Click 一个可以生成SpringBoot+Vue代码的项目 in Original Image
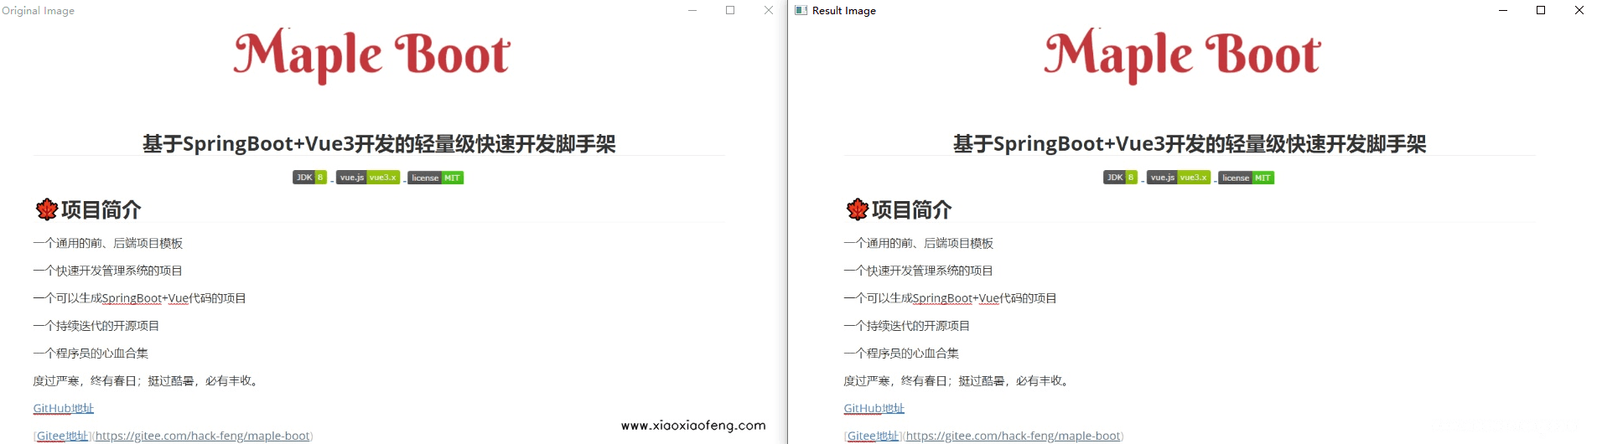Screen dimensions: 1597x444 tap(140, 298)
